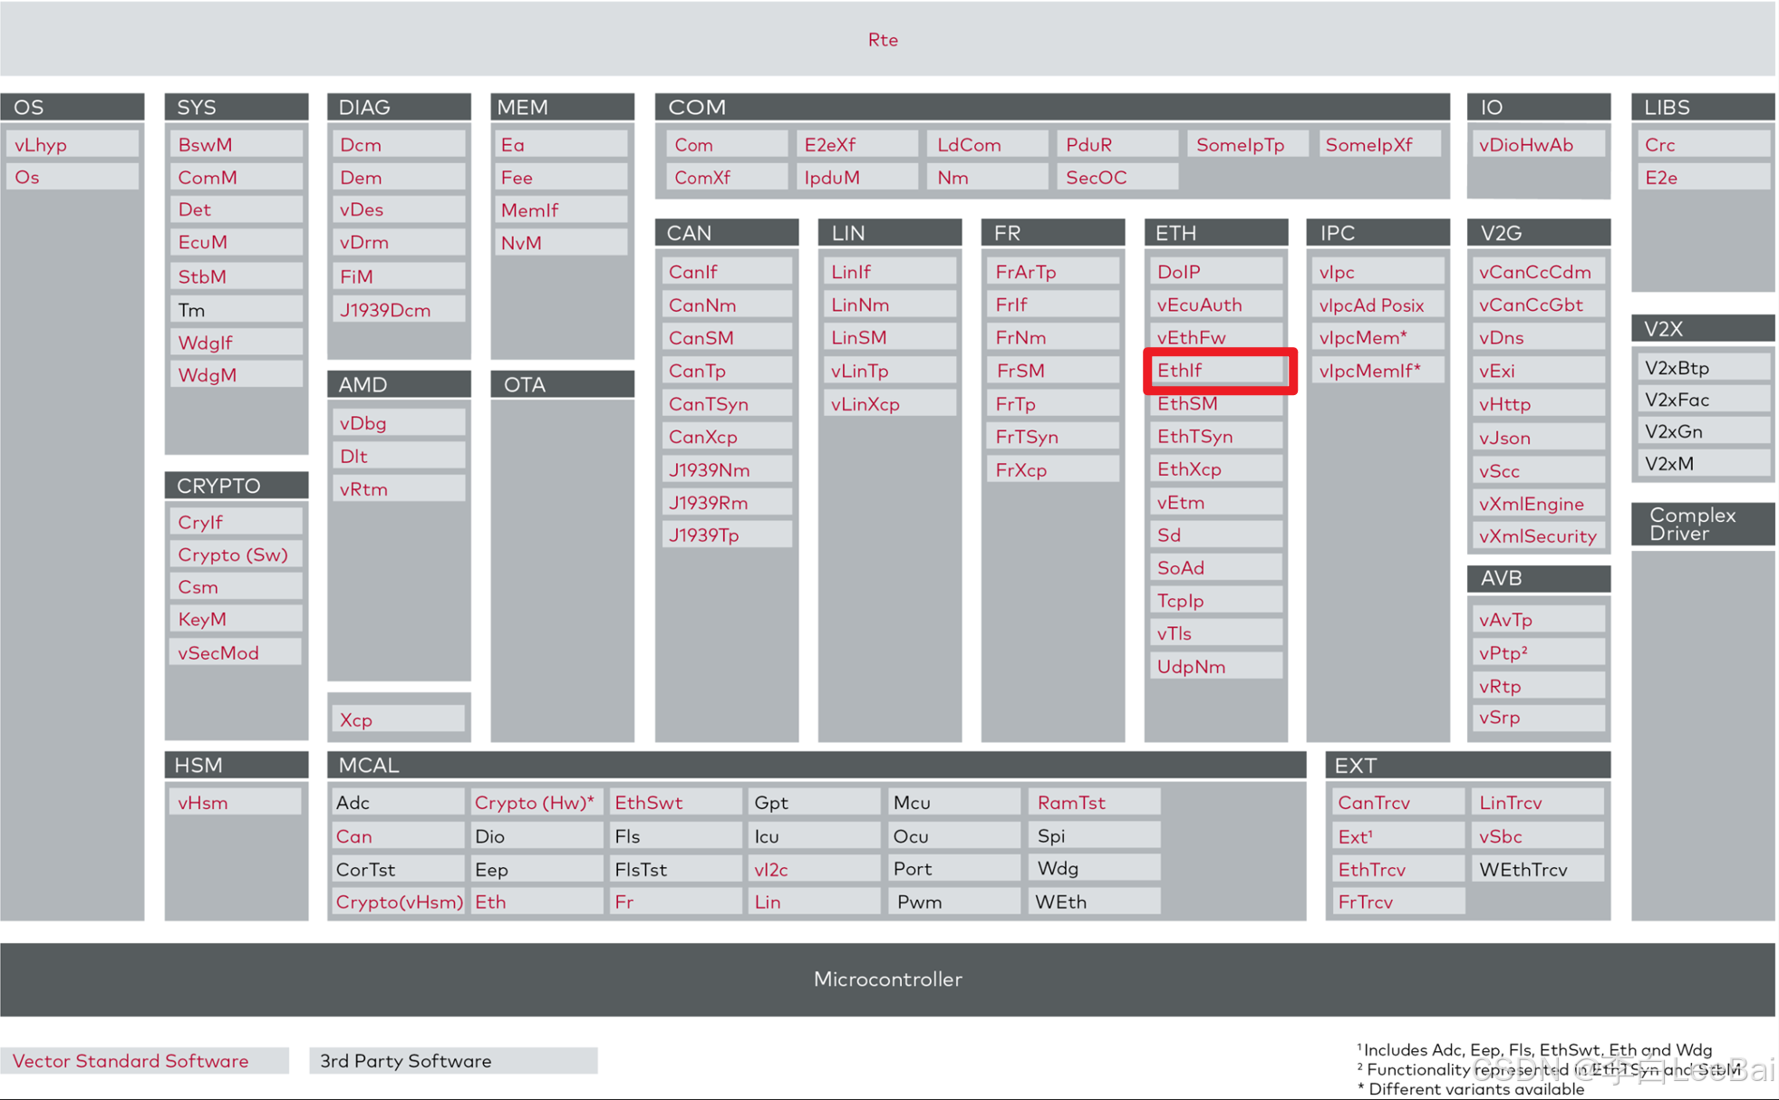The width and height of the screenshot is (1779, 1100).
Task: Select the Rte layer bar at top
Action: [884, 39]
